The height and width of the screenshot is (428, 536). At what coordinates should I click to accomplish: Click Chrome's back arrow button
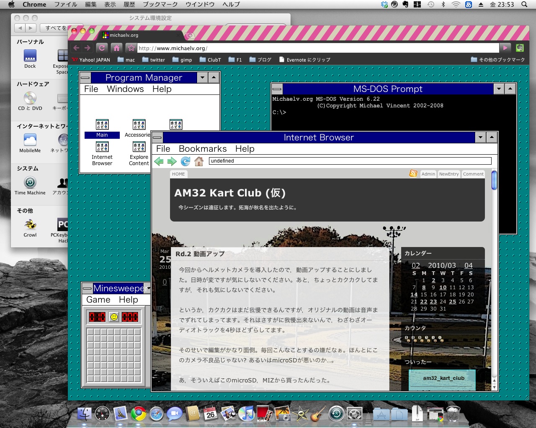pyautogui.click(x=76, y=48)
